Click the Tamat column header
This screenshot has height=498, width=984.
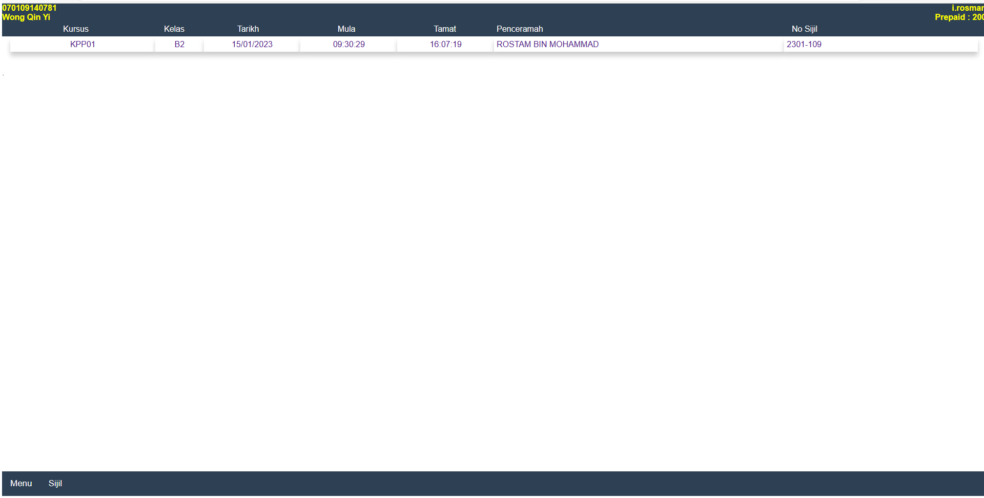click(445, 29)
